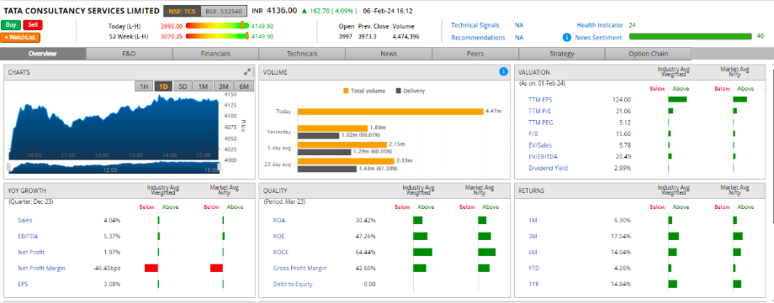Click Today's 4.47m volume bar
Image resolution: width=774 pixels, height=303 pixels.
(390, 112)
